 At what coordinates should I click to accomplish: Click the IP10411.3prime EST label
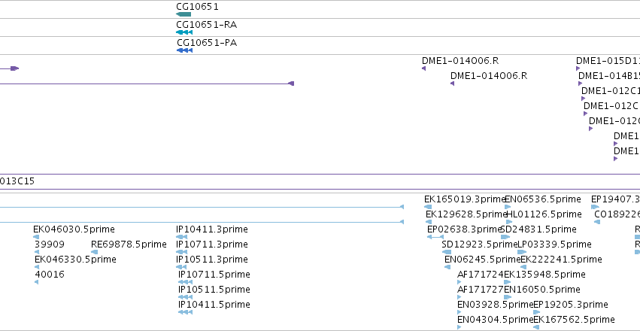coord(212,229)
